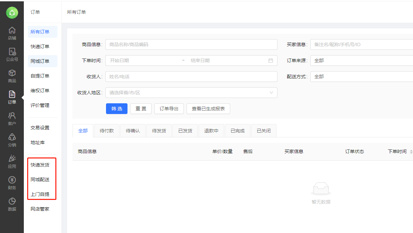Viewport: 413px width, 233px height.
Task: Switch to the 退款中 tab
Action: coord(211,131)
